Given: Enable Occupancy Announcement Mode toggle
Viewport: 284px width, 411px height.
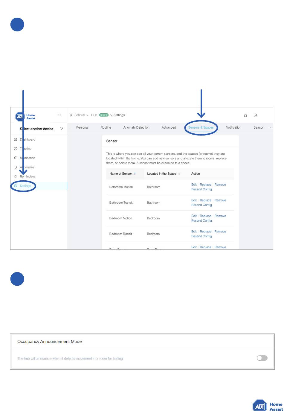Looking at the screenshot, I should coord(262,358).
